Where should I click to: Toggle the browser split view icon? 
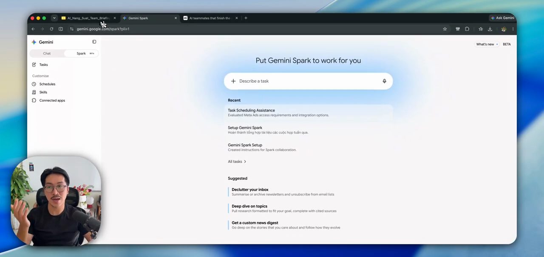(x=61, y=29)
